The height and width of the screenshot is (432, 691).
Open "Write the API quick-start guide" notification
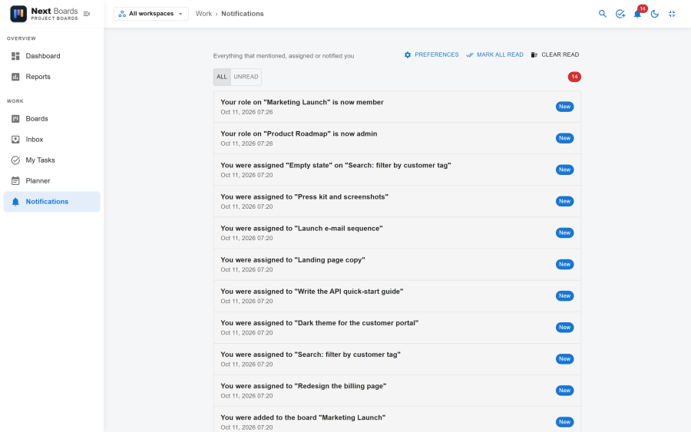(397, 296)
